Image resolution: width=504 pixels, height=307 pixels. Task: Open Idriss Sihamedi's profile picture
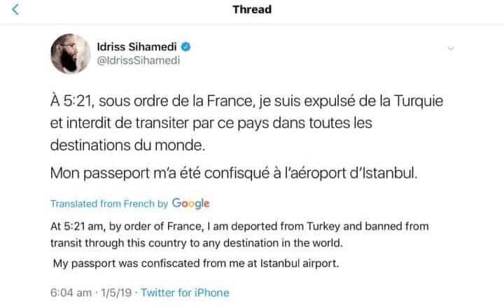[x=69, y=54]
